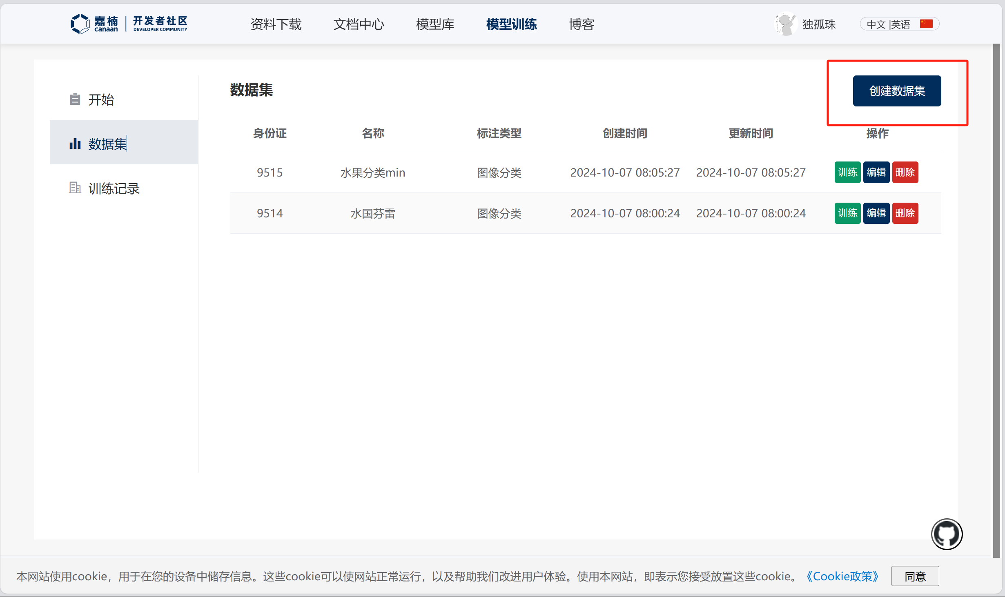1005x597 pixels.
Task: Click the clipboard icon beside 开始
Action: [x=75, y=99]
